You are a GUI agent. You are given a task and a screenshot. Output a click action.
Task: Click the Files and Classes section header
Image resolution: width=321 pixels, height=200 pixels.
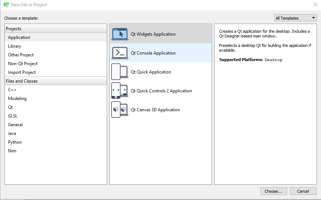[x=56, y=81]
